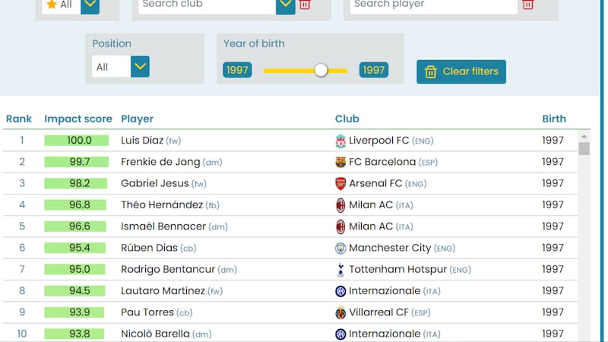Clear club search with trash icon
This screenshot has width=608, height=342.
[x=305, y=5]
